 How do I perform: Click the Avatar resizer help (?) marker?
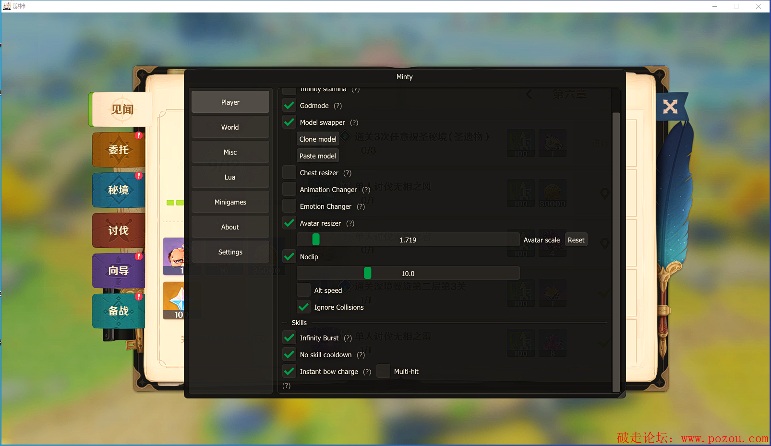click(x=350, y=223)
